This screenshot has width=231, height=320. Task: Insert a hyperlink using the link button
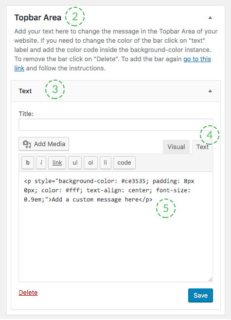(x=57, y=163)
